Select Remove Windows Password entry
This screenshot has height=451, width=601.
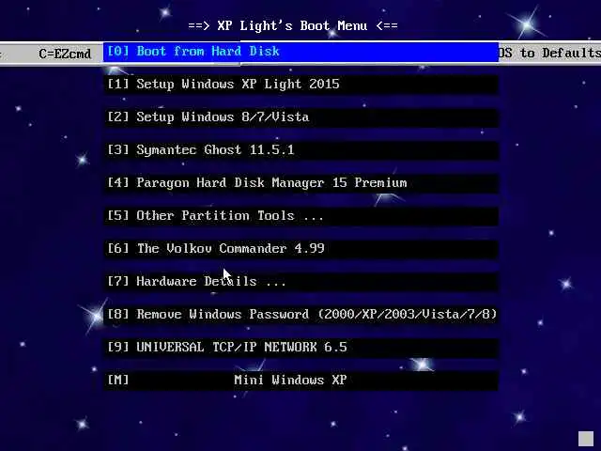[x=300, y=315]
